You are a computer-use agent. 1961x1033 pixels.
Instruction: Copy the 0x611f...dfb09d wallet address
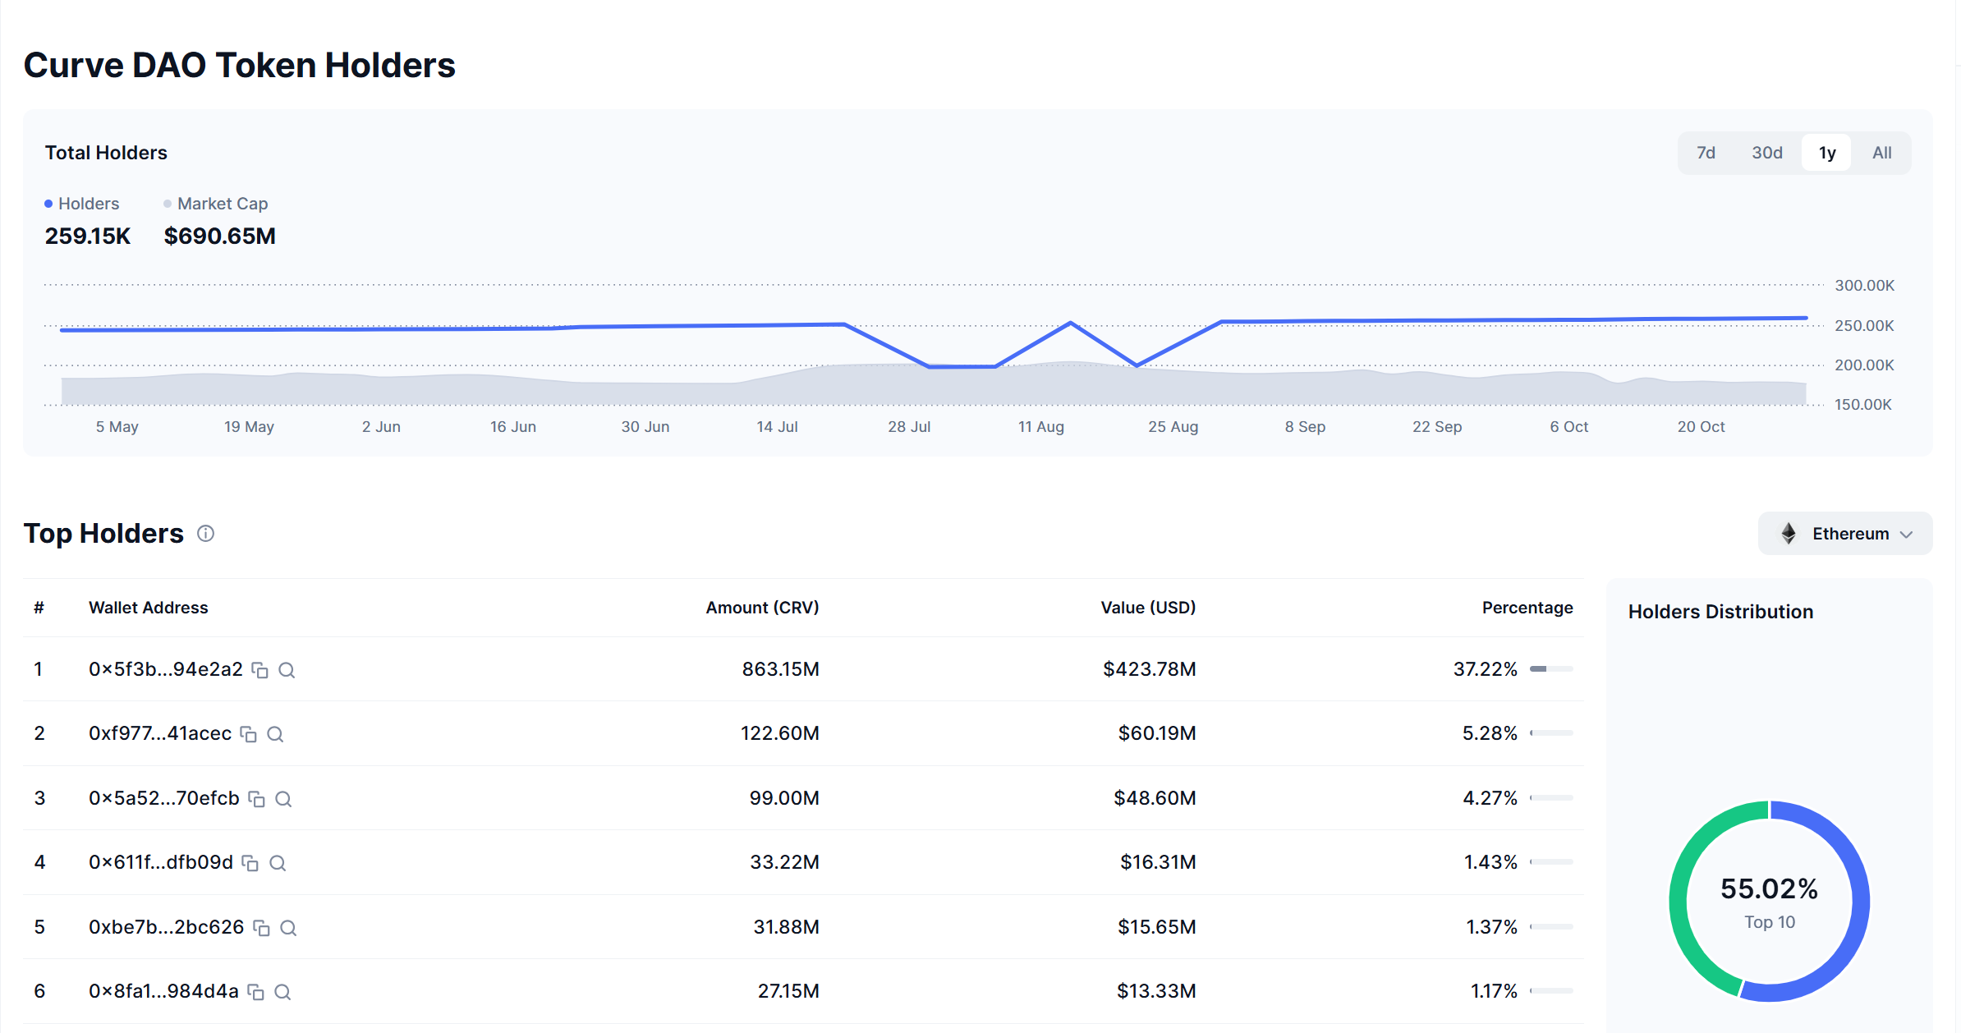click(250, 863)
